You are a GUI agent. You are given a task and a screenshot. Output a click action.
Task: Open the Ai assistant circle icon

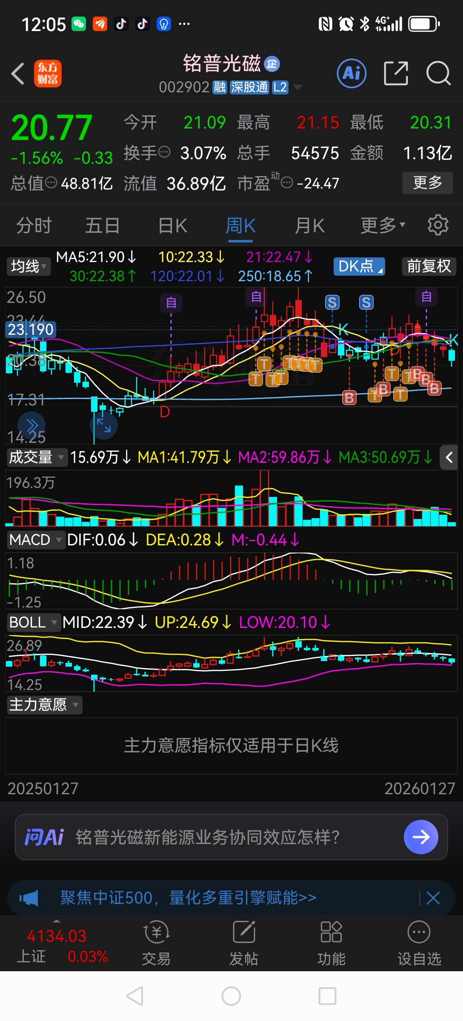pos(352,74)
